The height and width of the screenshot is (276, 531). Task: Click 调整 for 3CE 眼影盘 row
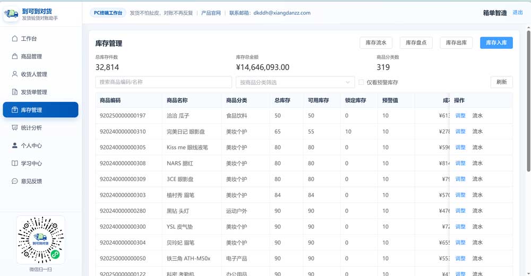[x=460, y=179]
